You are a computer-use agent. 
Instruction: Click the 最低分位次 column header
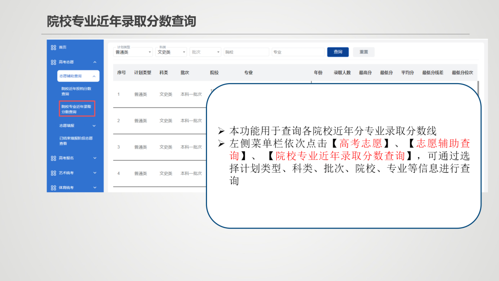462,73
